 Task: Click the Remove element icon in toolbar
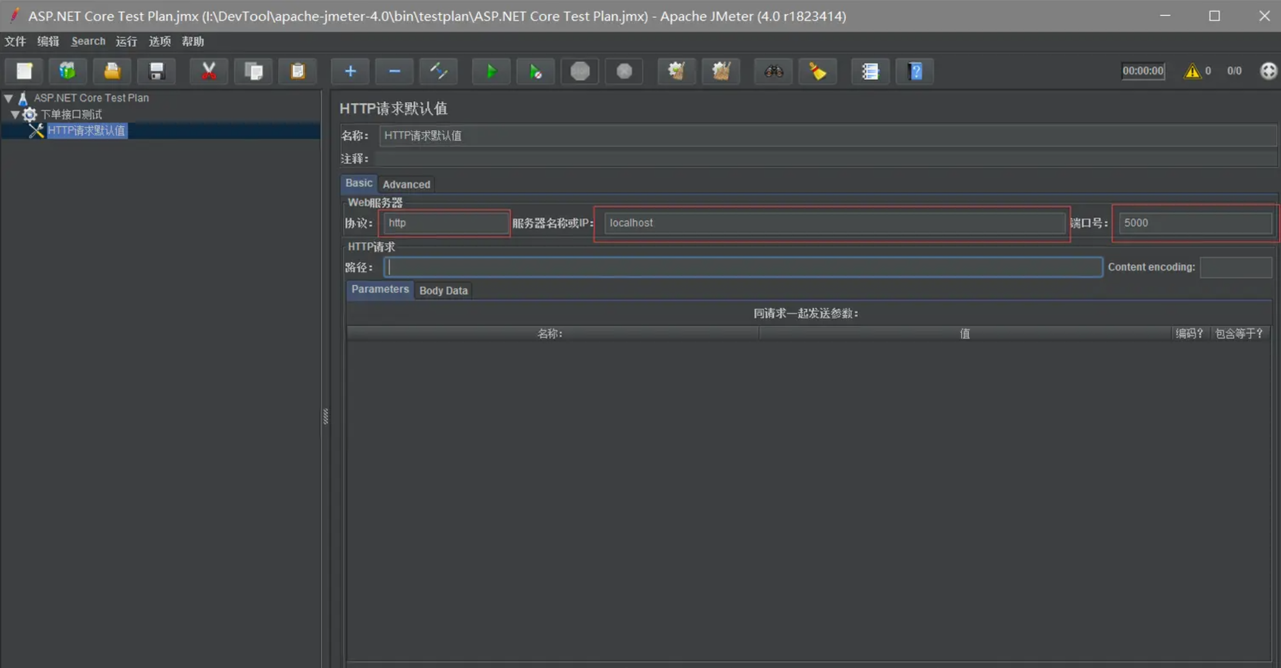point(394,71)
